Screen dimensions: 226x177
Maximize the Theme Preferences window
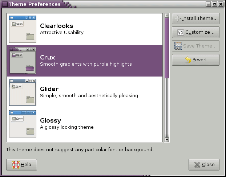point(215,4)
